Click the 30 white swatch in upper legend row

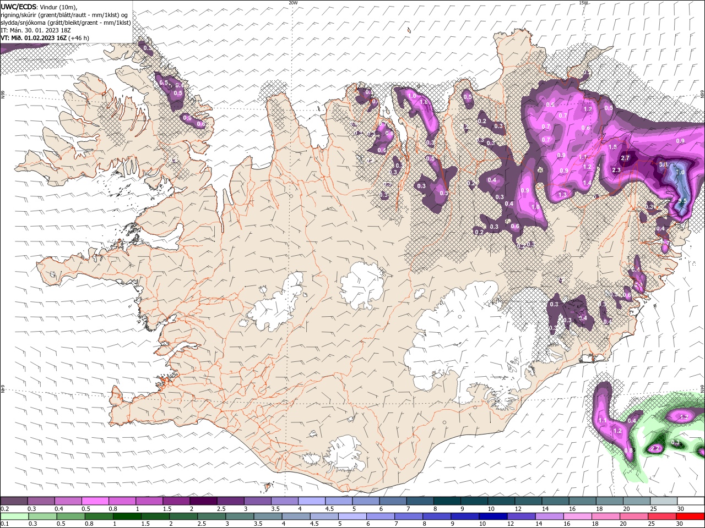point(691,501)
